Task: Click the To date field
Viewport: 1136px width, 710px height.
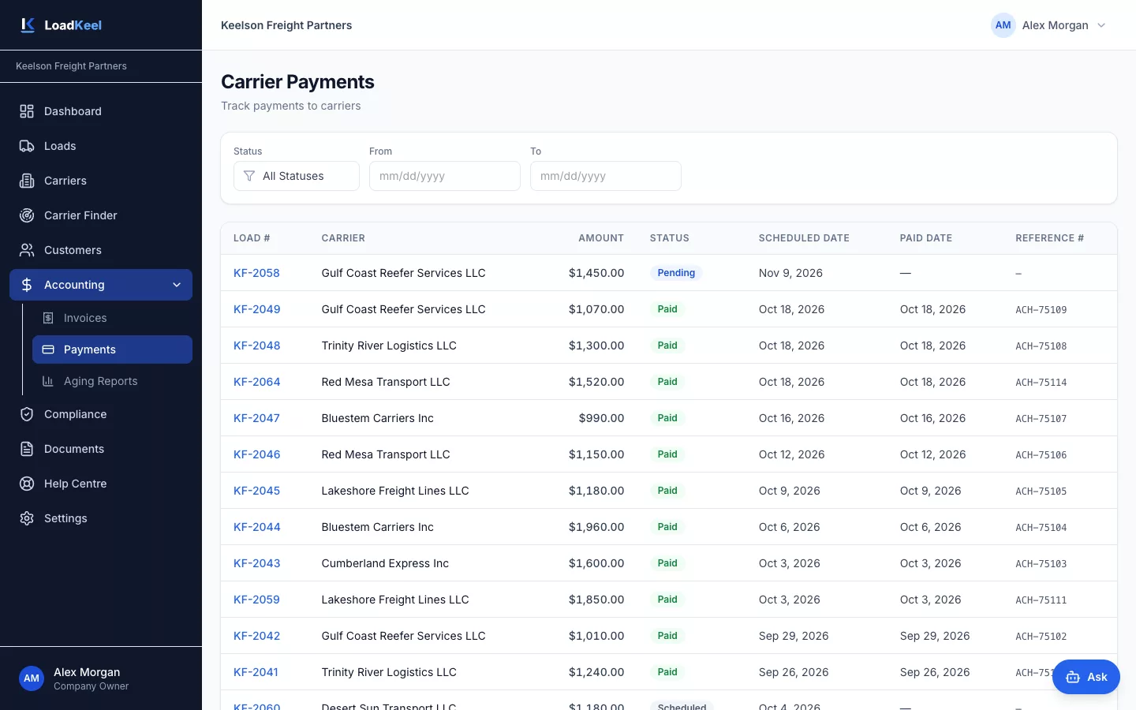Action: point(606,176)
